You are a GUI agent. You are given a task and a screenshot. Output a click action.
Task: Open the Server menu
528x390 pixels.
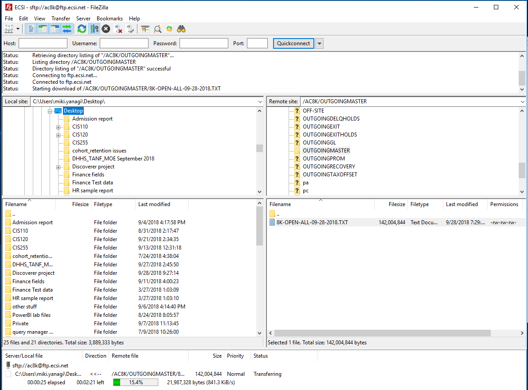(83, 19)
